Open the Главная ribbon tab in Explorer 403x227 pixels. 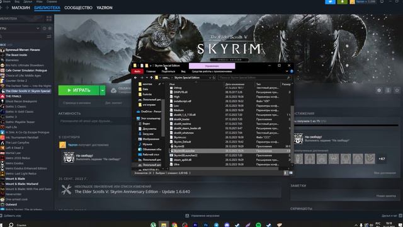(x=151, y=71)
